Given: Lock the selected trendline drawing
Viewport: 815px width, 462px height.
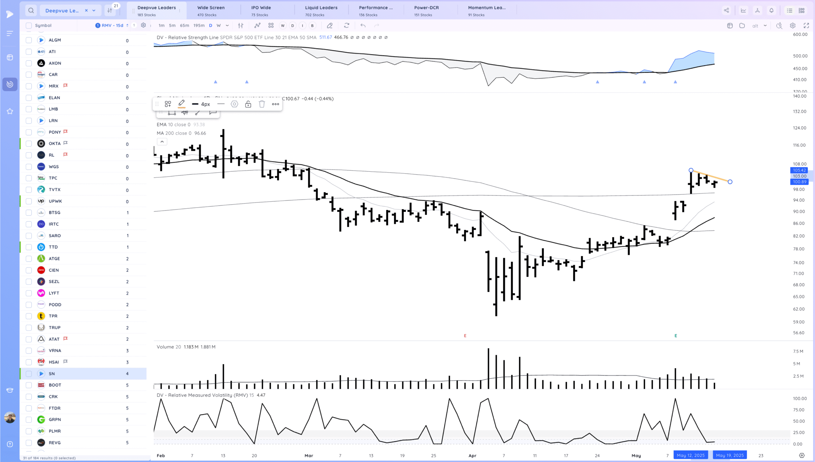Looking at the screenshot, I should [x=248, y=104].
